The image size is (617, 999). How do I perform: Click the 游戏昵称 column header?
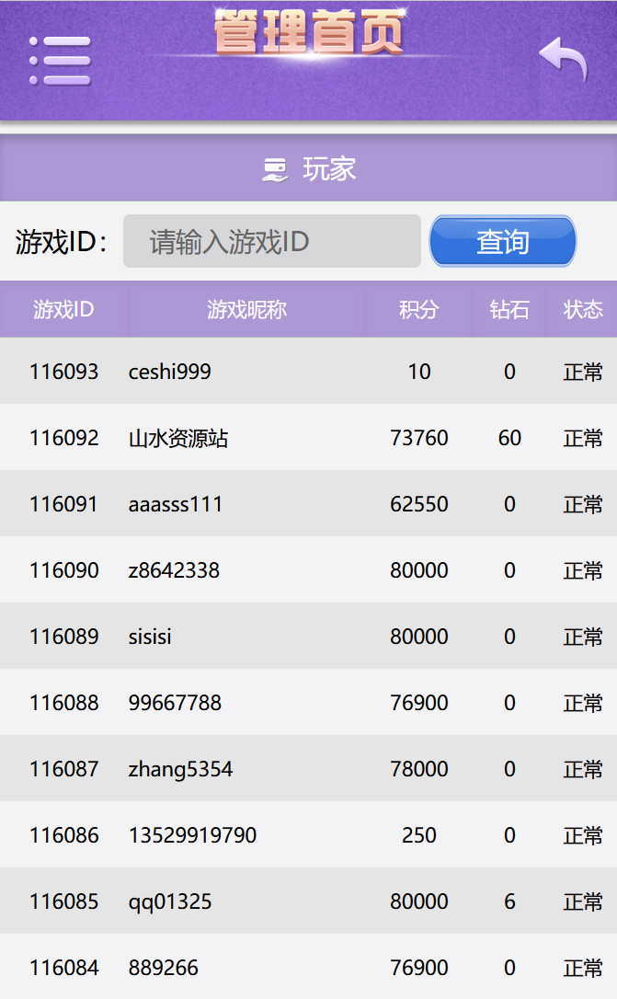pyautogui.click(x=246, y=310)
